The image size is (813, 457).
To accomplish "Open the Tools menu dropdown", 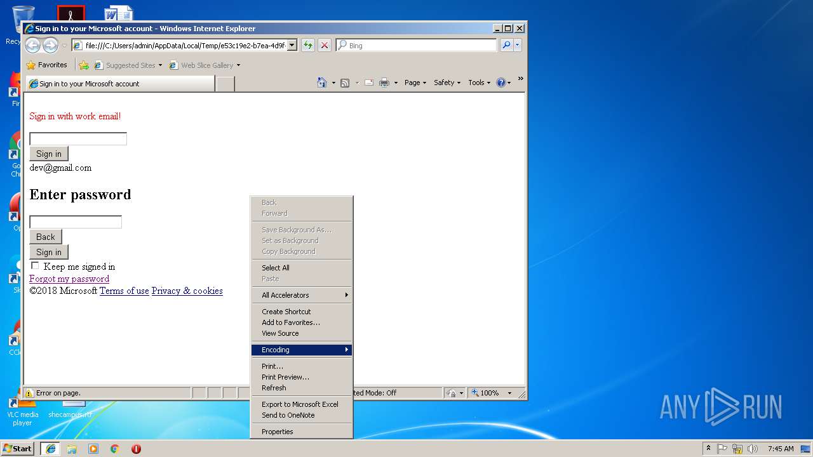I will point(479,83).
